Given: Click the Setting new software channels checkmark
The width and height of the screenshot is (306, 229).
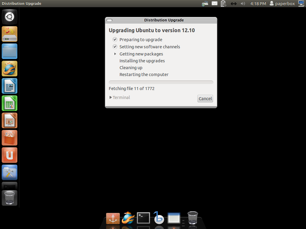Looking at the screenshot, I should tap(115, 47).
